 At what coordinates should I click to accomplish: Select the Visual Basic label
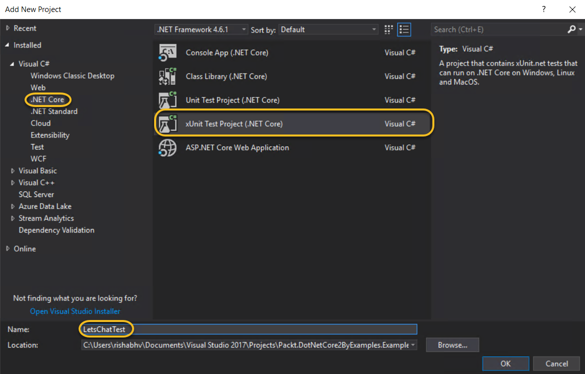tap(38, 171)
